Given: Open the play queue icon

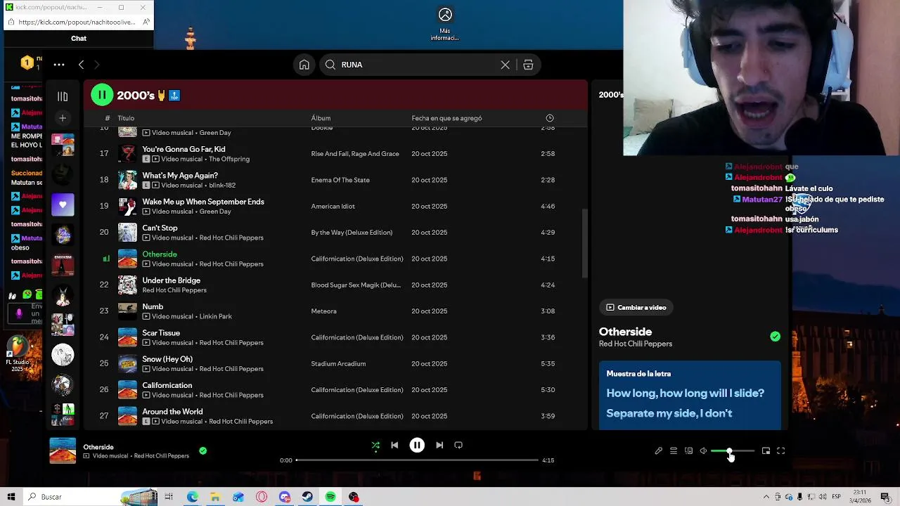Looking at the screenshot, I should (x=674, y=451).
